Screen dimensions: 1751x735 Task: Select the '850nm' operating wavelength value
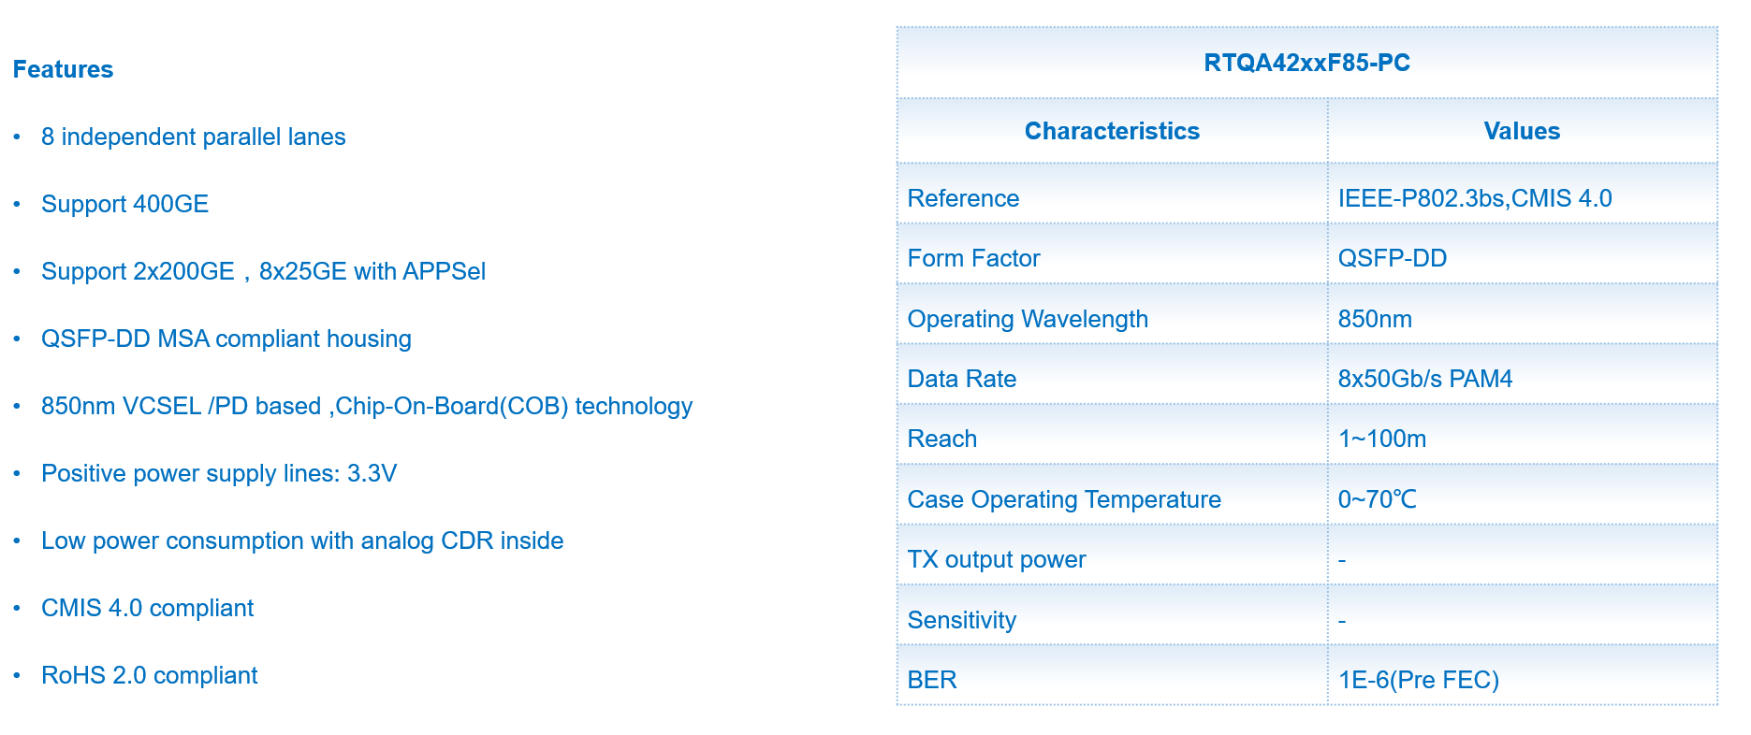(x=1374, y=319)
